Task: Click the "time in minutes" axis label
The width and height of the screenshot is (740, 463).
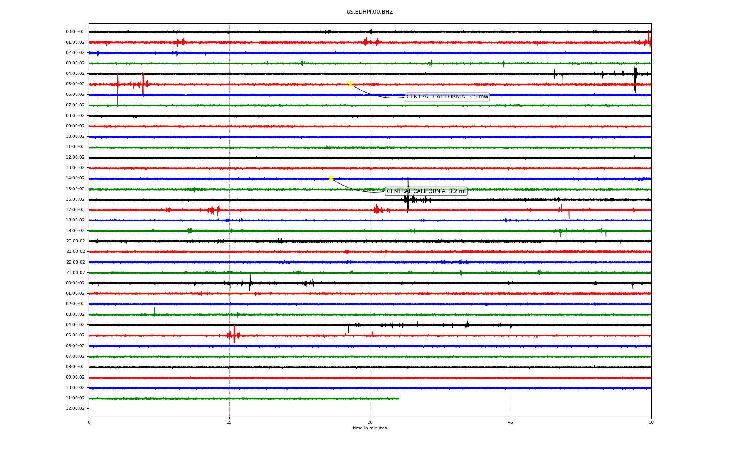Action: click(x=370, y=428)
